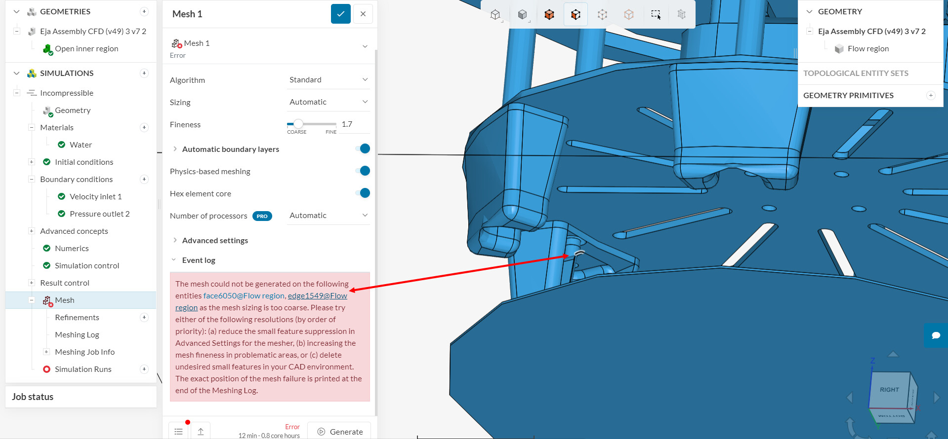948x439 pixels.
Task: Click the upload arrow icon
Action: click(201, 432)
